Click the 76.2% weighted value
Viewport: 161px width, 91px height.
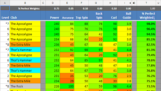[146, 76]
